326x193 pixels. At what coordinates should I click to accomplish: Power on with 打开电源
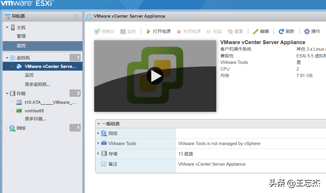pos(159,31)
